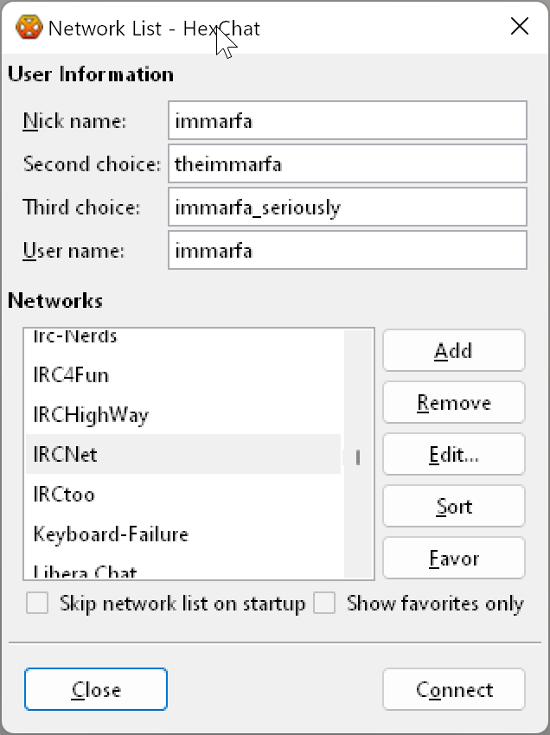Open the Edit dialog for selected network
The image size is (550, 735).
(x=453, y=454)
